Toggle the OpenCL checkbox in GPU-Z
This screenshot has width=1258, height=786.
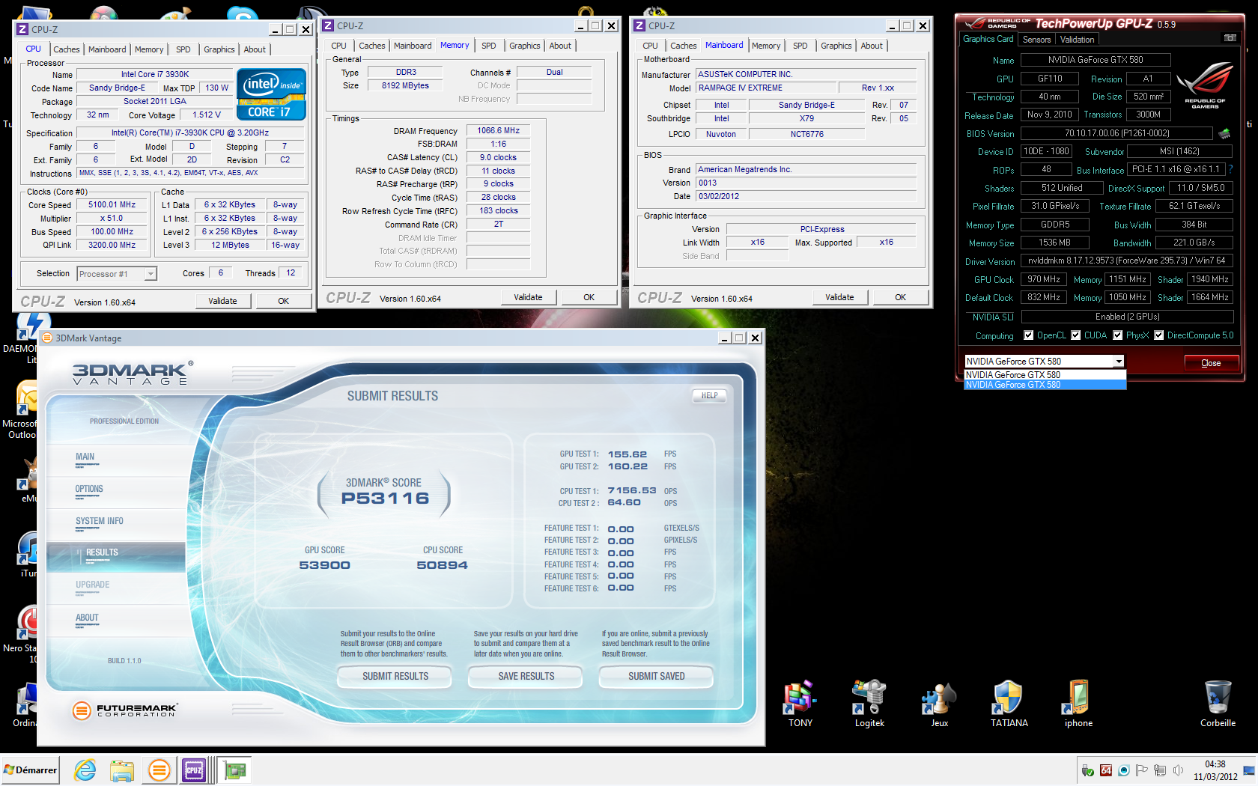[x=1028, y=335]
